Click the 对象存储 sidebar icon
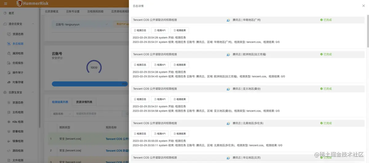 pyautogui.click(x=9, y=82)
